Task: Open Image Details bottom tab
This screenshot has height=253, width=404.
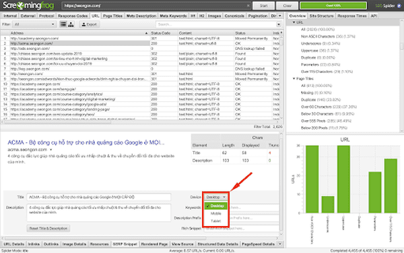Action: (74, 244)
